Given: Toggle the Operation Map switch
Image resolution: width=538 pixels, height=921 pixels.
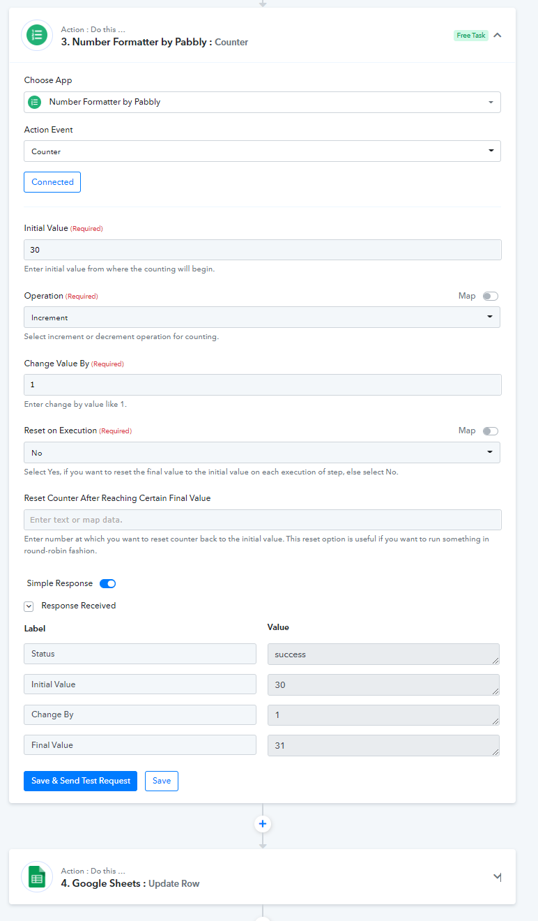Looking at the screenshot, I should point(491,296).
